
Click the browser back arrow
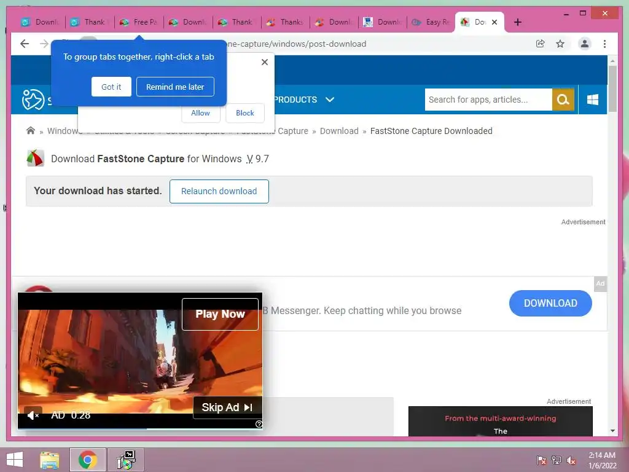[25, 44]
